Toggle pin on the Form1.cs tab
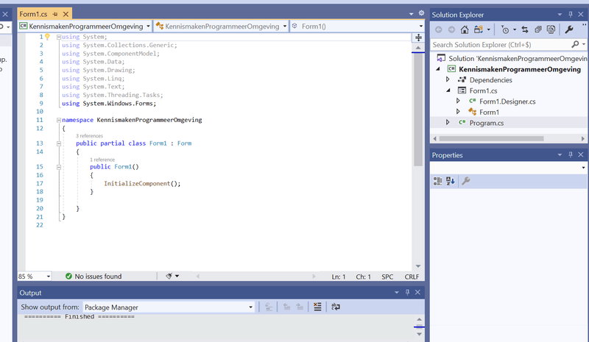Image resolution: width=589 pixels, height=342 pixels. 55,14
